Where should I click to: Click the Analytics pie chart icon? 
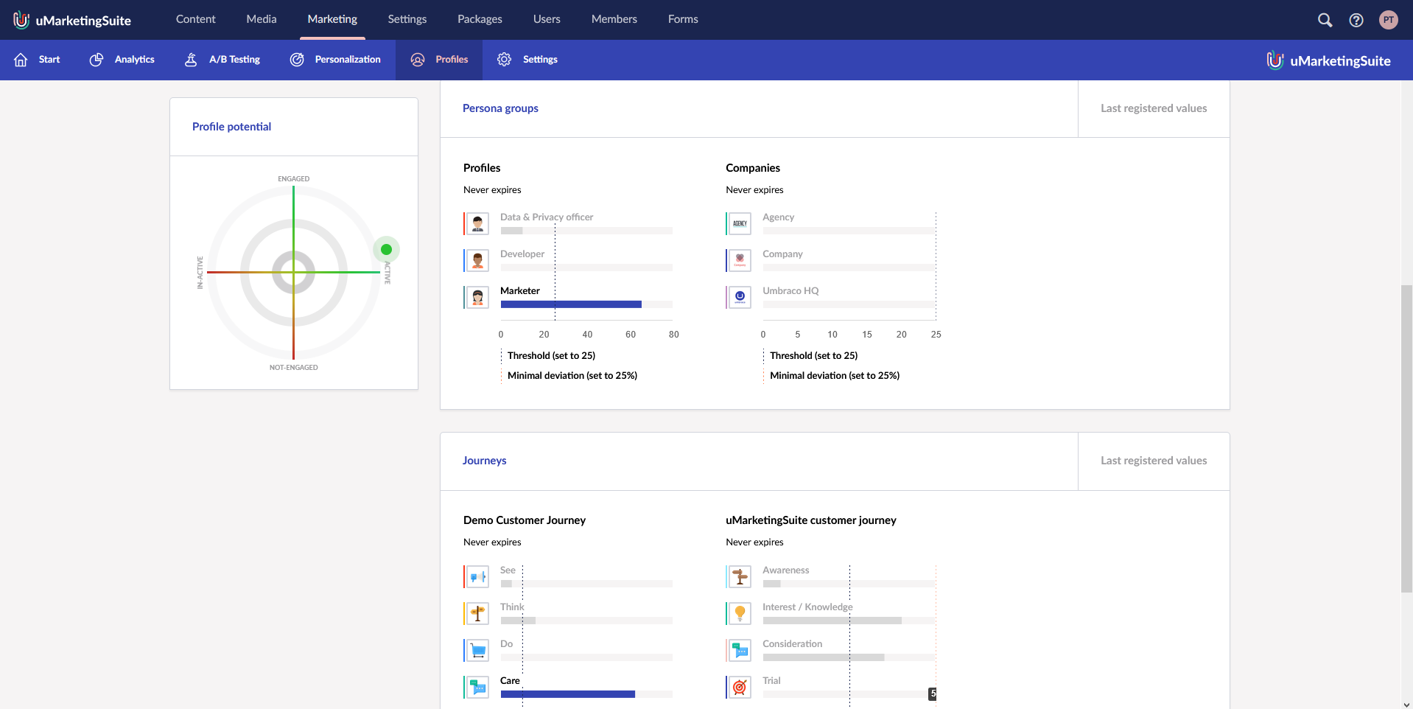[x=97, y=60]
